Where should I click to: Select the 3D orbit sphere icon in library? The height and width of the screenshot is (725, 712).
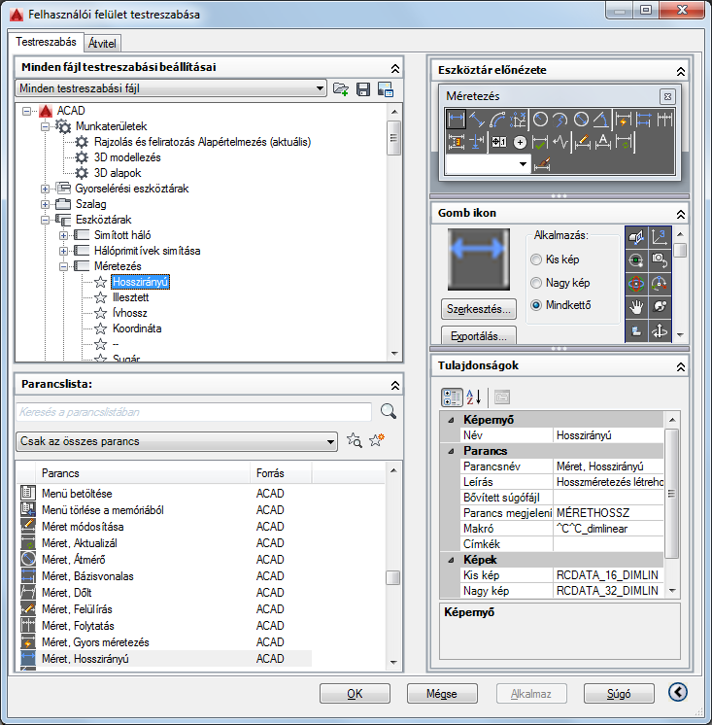click(x=636, y=283)
